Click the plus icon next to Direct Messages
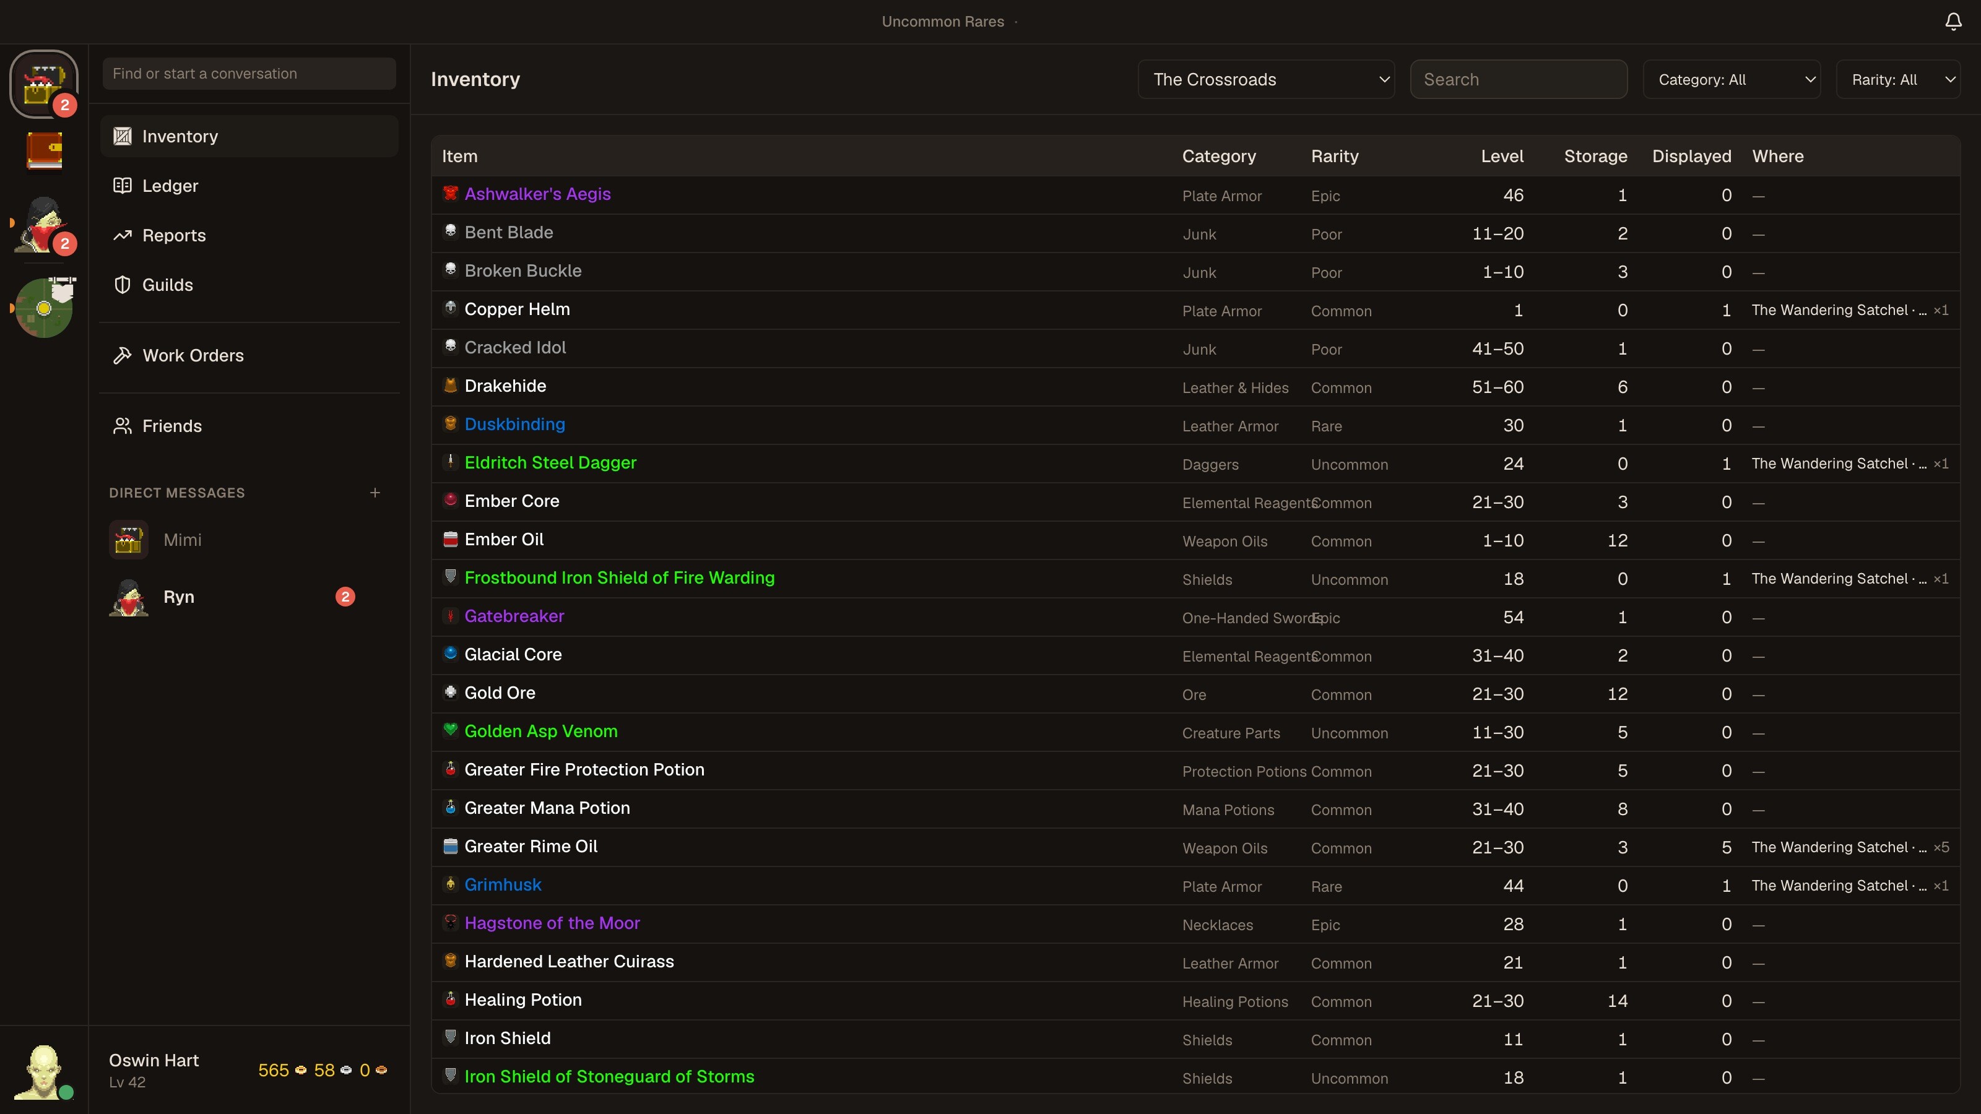The height and width of the screenshot is (1114, 1981). [375, 493]
